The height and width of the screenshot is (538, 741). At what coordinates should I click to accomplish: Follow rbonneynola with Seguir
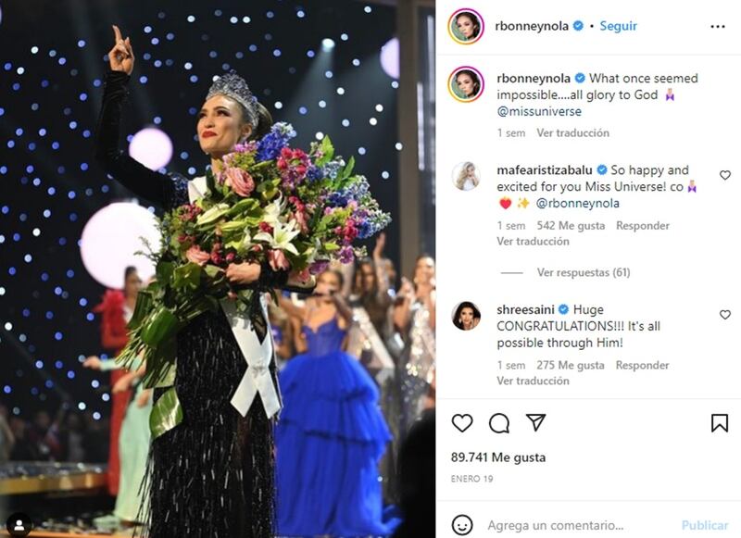click(618, 26)
